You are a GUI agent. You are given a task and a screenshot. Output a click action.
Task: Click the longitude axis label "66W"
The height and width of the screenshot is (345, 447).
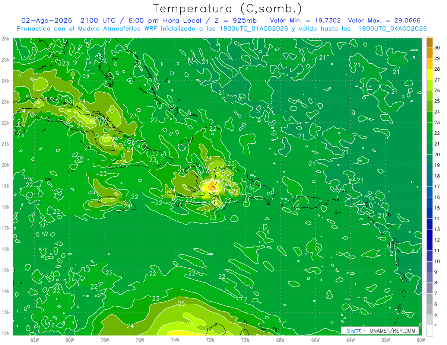[315, 339]
